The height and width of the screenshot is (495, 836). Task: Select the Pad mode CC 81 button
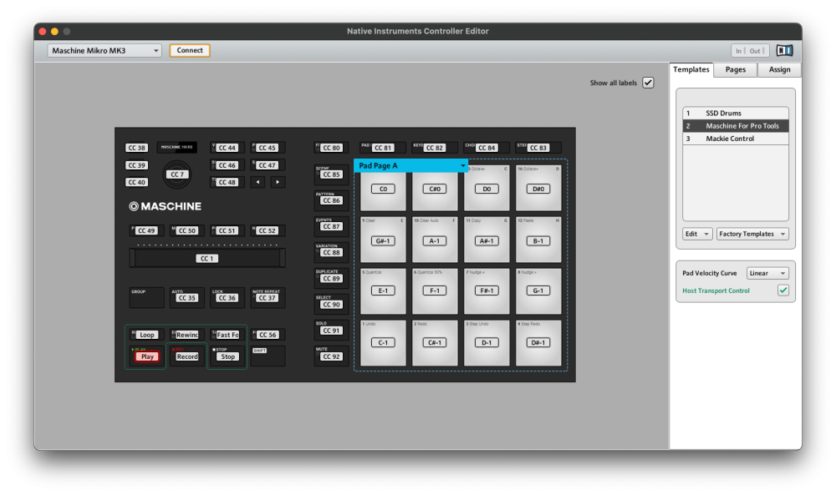tap(382, 148)
